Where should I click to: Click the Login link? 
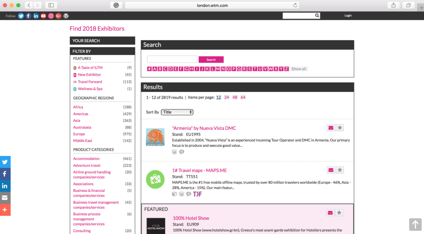click(348, 16)
